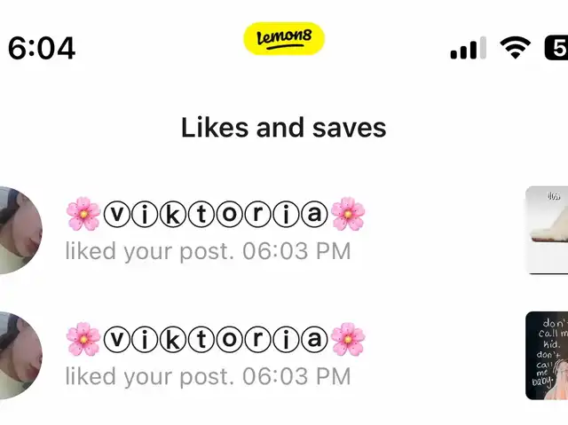Click the Wi-Fi status icon
The width and height of the screenshot is (568, 425).
pos(515,47)
